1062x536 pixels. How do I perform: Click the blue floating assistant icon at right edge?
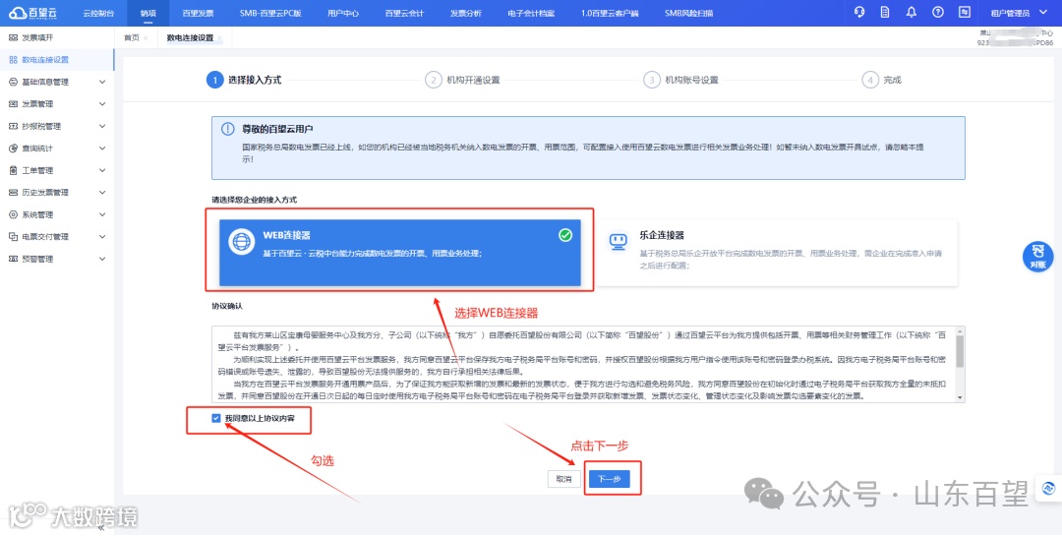[x=1049, y=489]
